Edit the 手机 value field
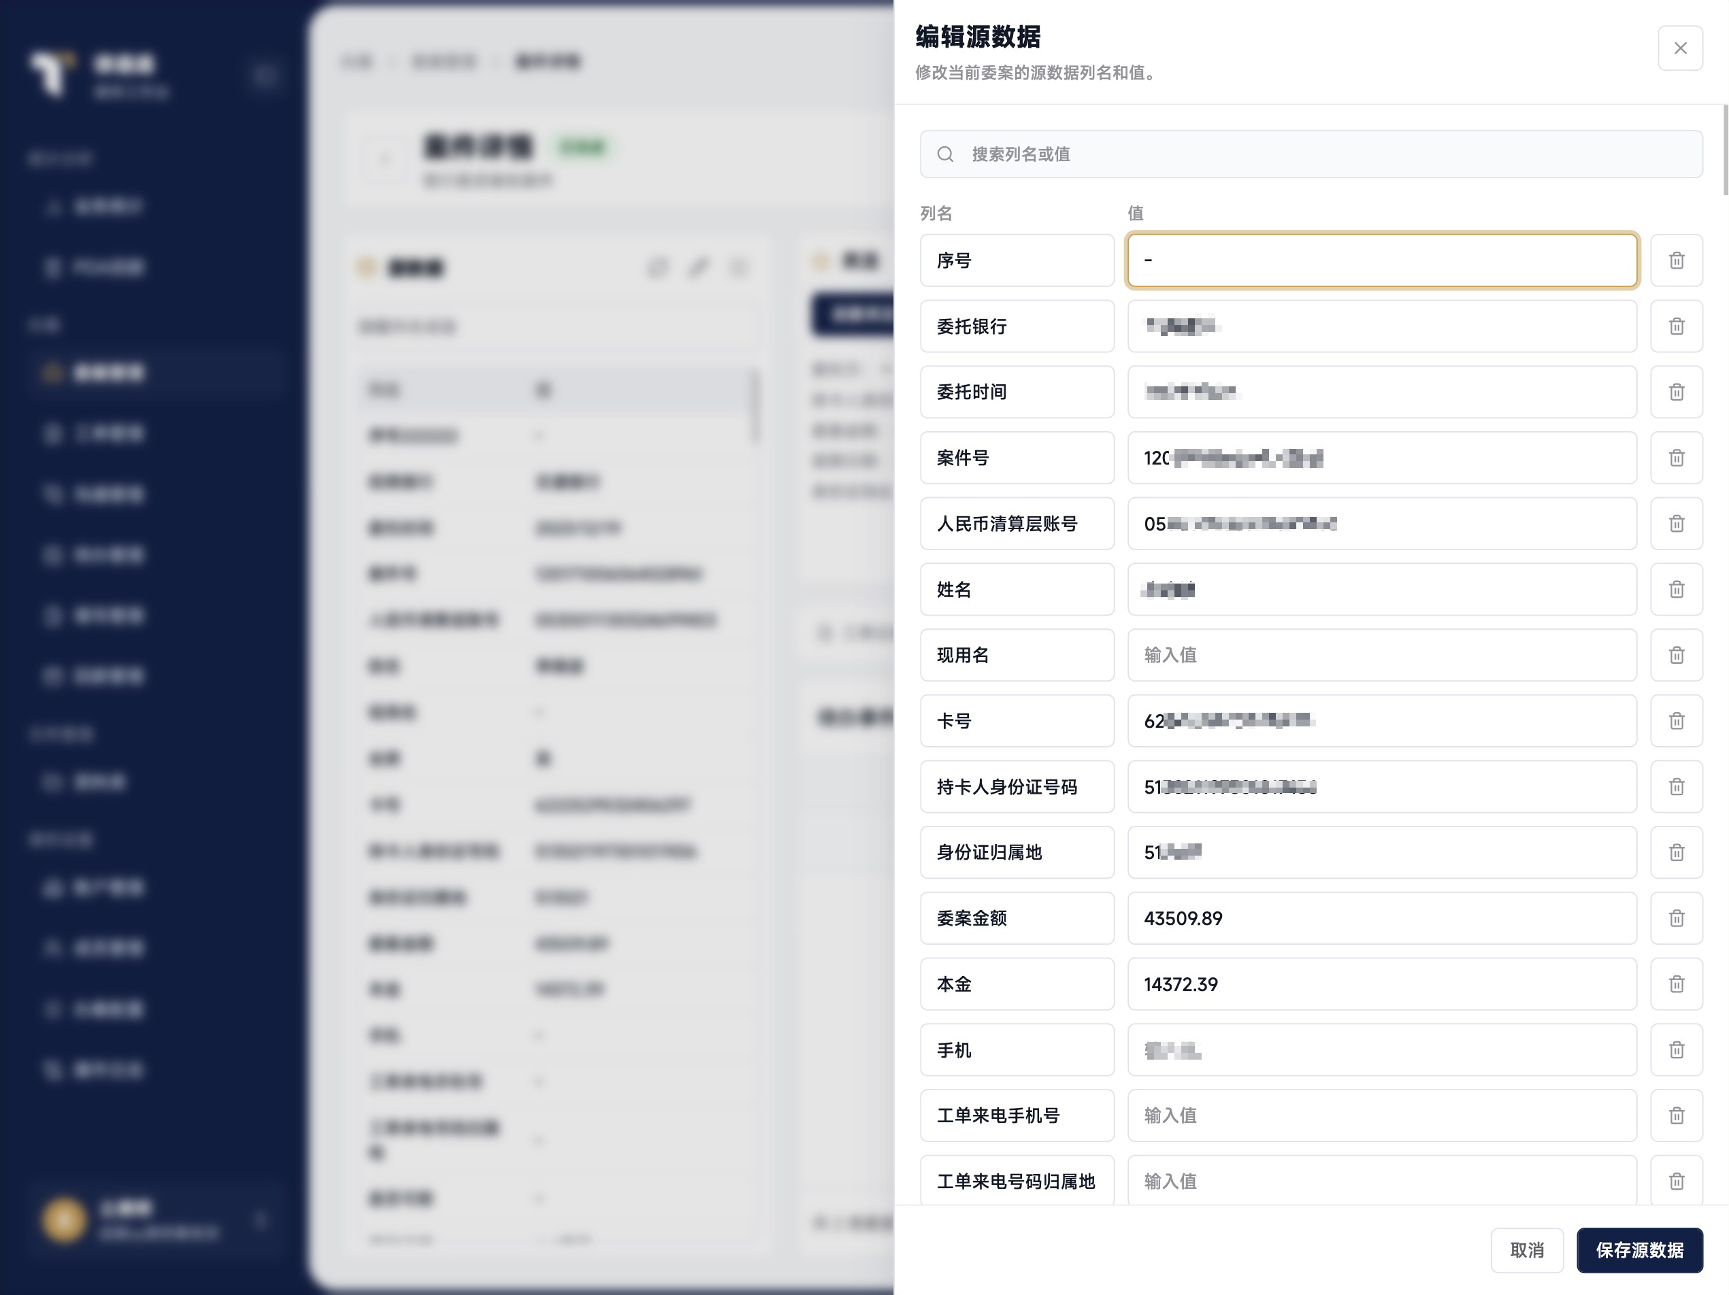The width and height of the screenshot is (1729, 1295). [x=1382, y=1049]
